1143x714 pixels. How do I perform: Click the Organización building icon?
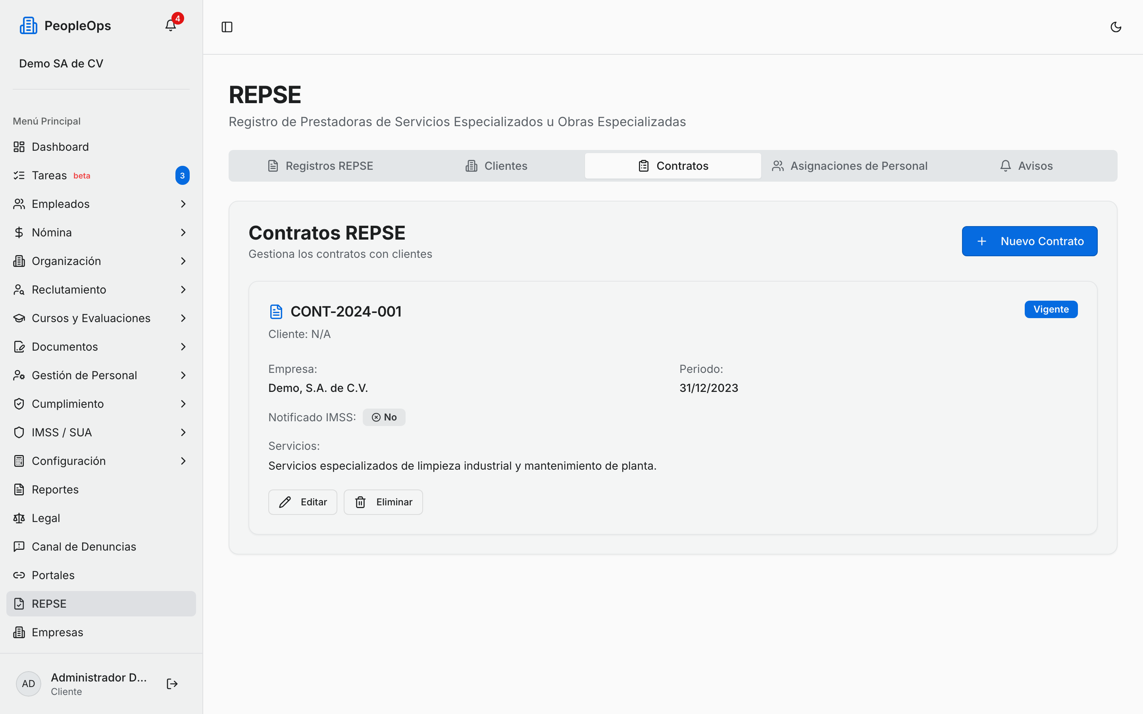pos(19,261)
